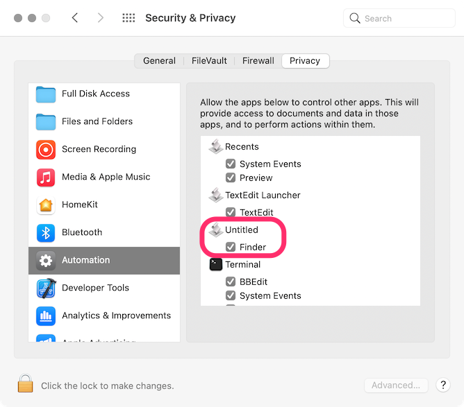Click the Full Disk Access folder icon
This screenshot has width=464, height=407.
[x=46, y=94]
